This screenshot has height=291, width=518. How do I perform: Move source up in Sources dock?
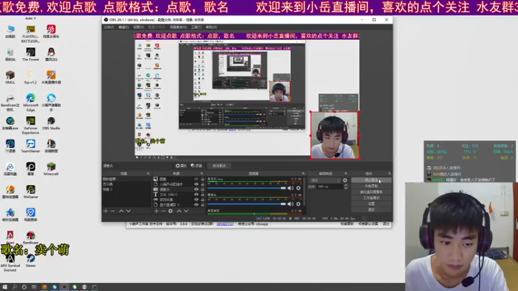click(x=179, y=211)
